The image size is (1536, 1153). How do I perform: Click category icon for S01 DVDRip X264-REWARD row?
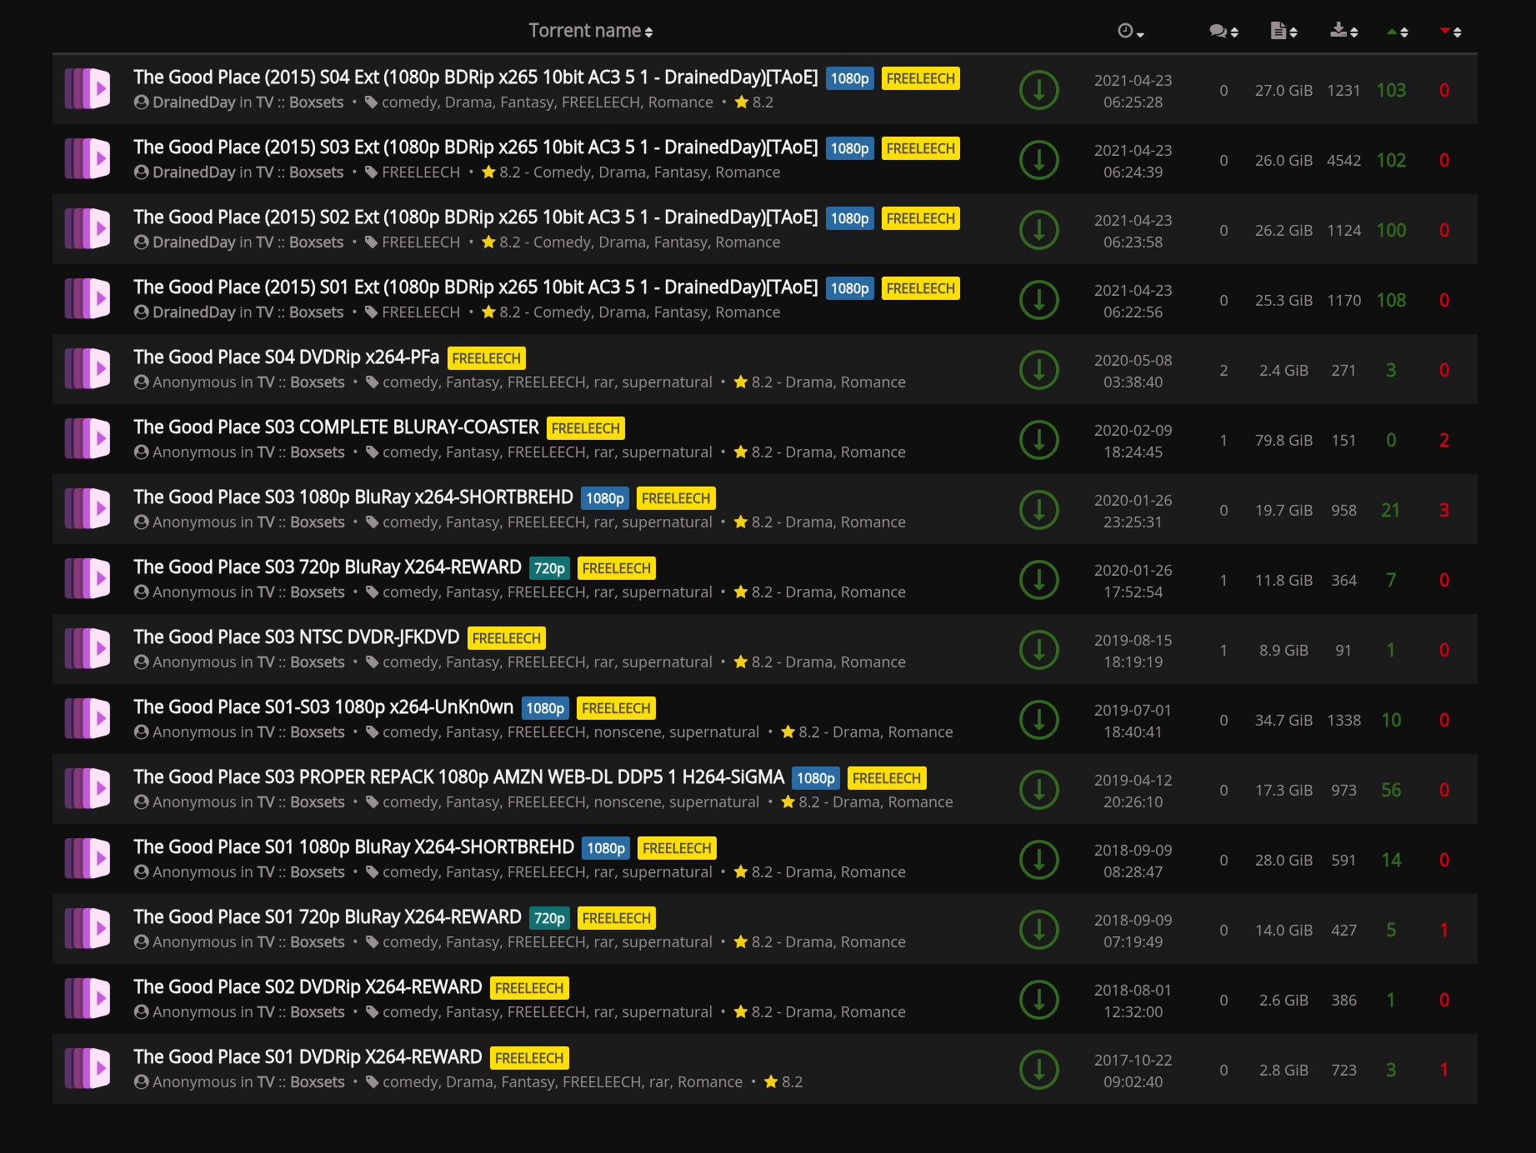point(88,1069)
